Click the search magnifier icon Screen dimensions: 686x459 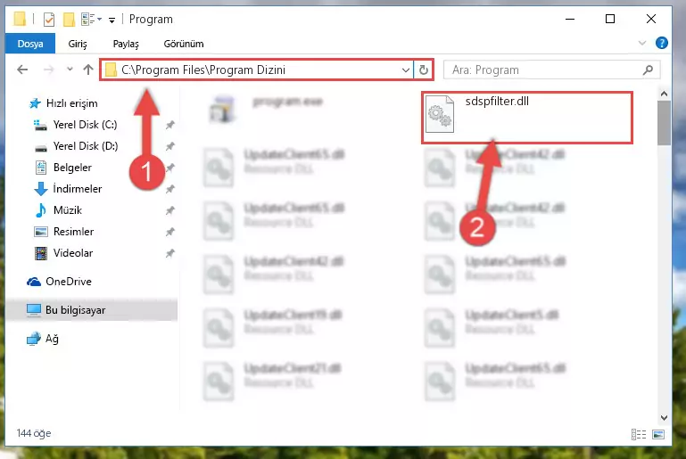coord(648,70)
